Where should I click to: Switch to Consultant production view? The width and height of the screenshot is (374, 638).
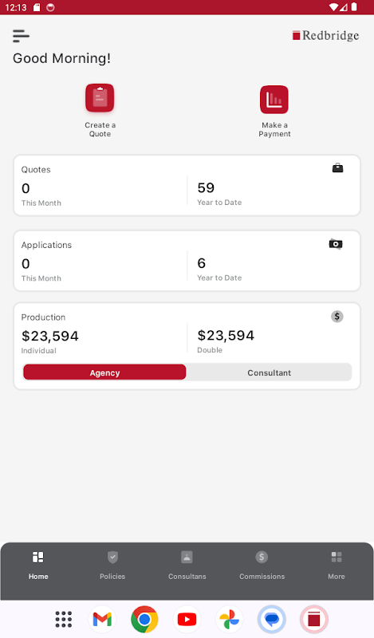(269, 372)
